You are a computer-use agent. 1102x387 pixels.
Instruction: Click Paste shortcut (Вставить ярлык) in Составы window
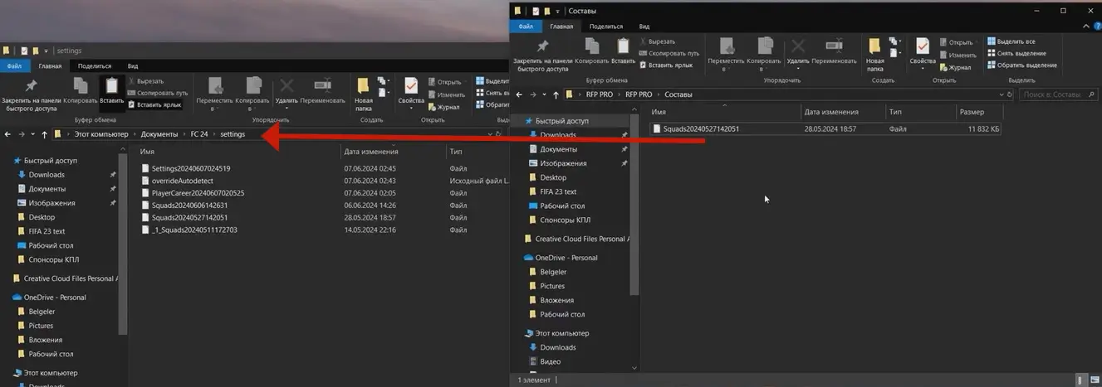click(665, 65)
